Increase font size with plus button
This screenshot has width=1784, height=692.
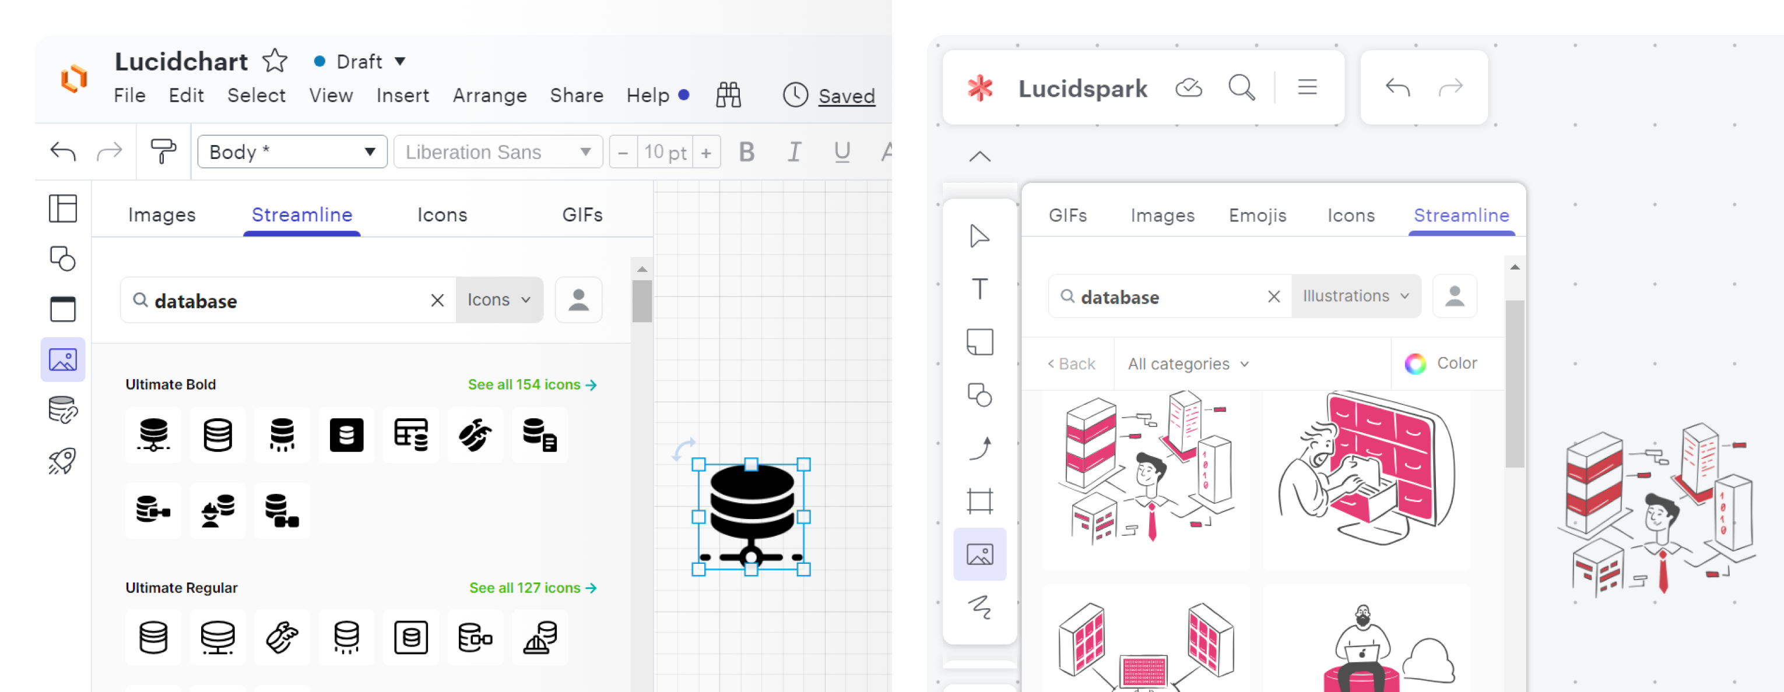pos(705,152)
